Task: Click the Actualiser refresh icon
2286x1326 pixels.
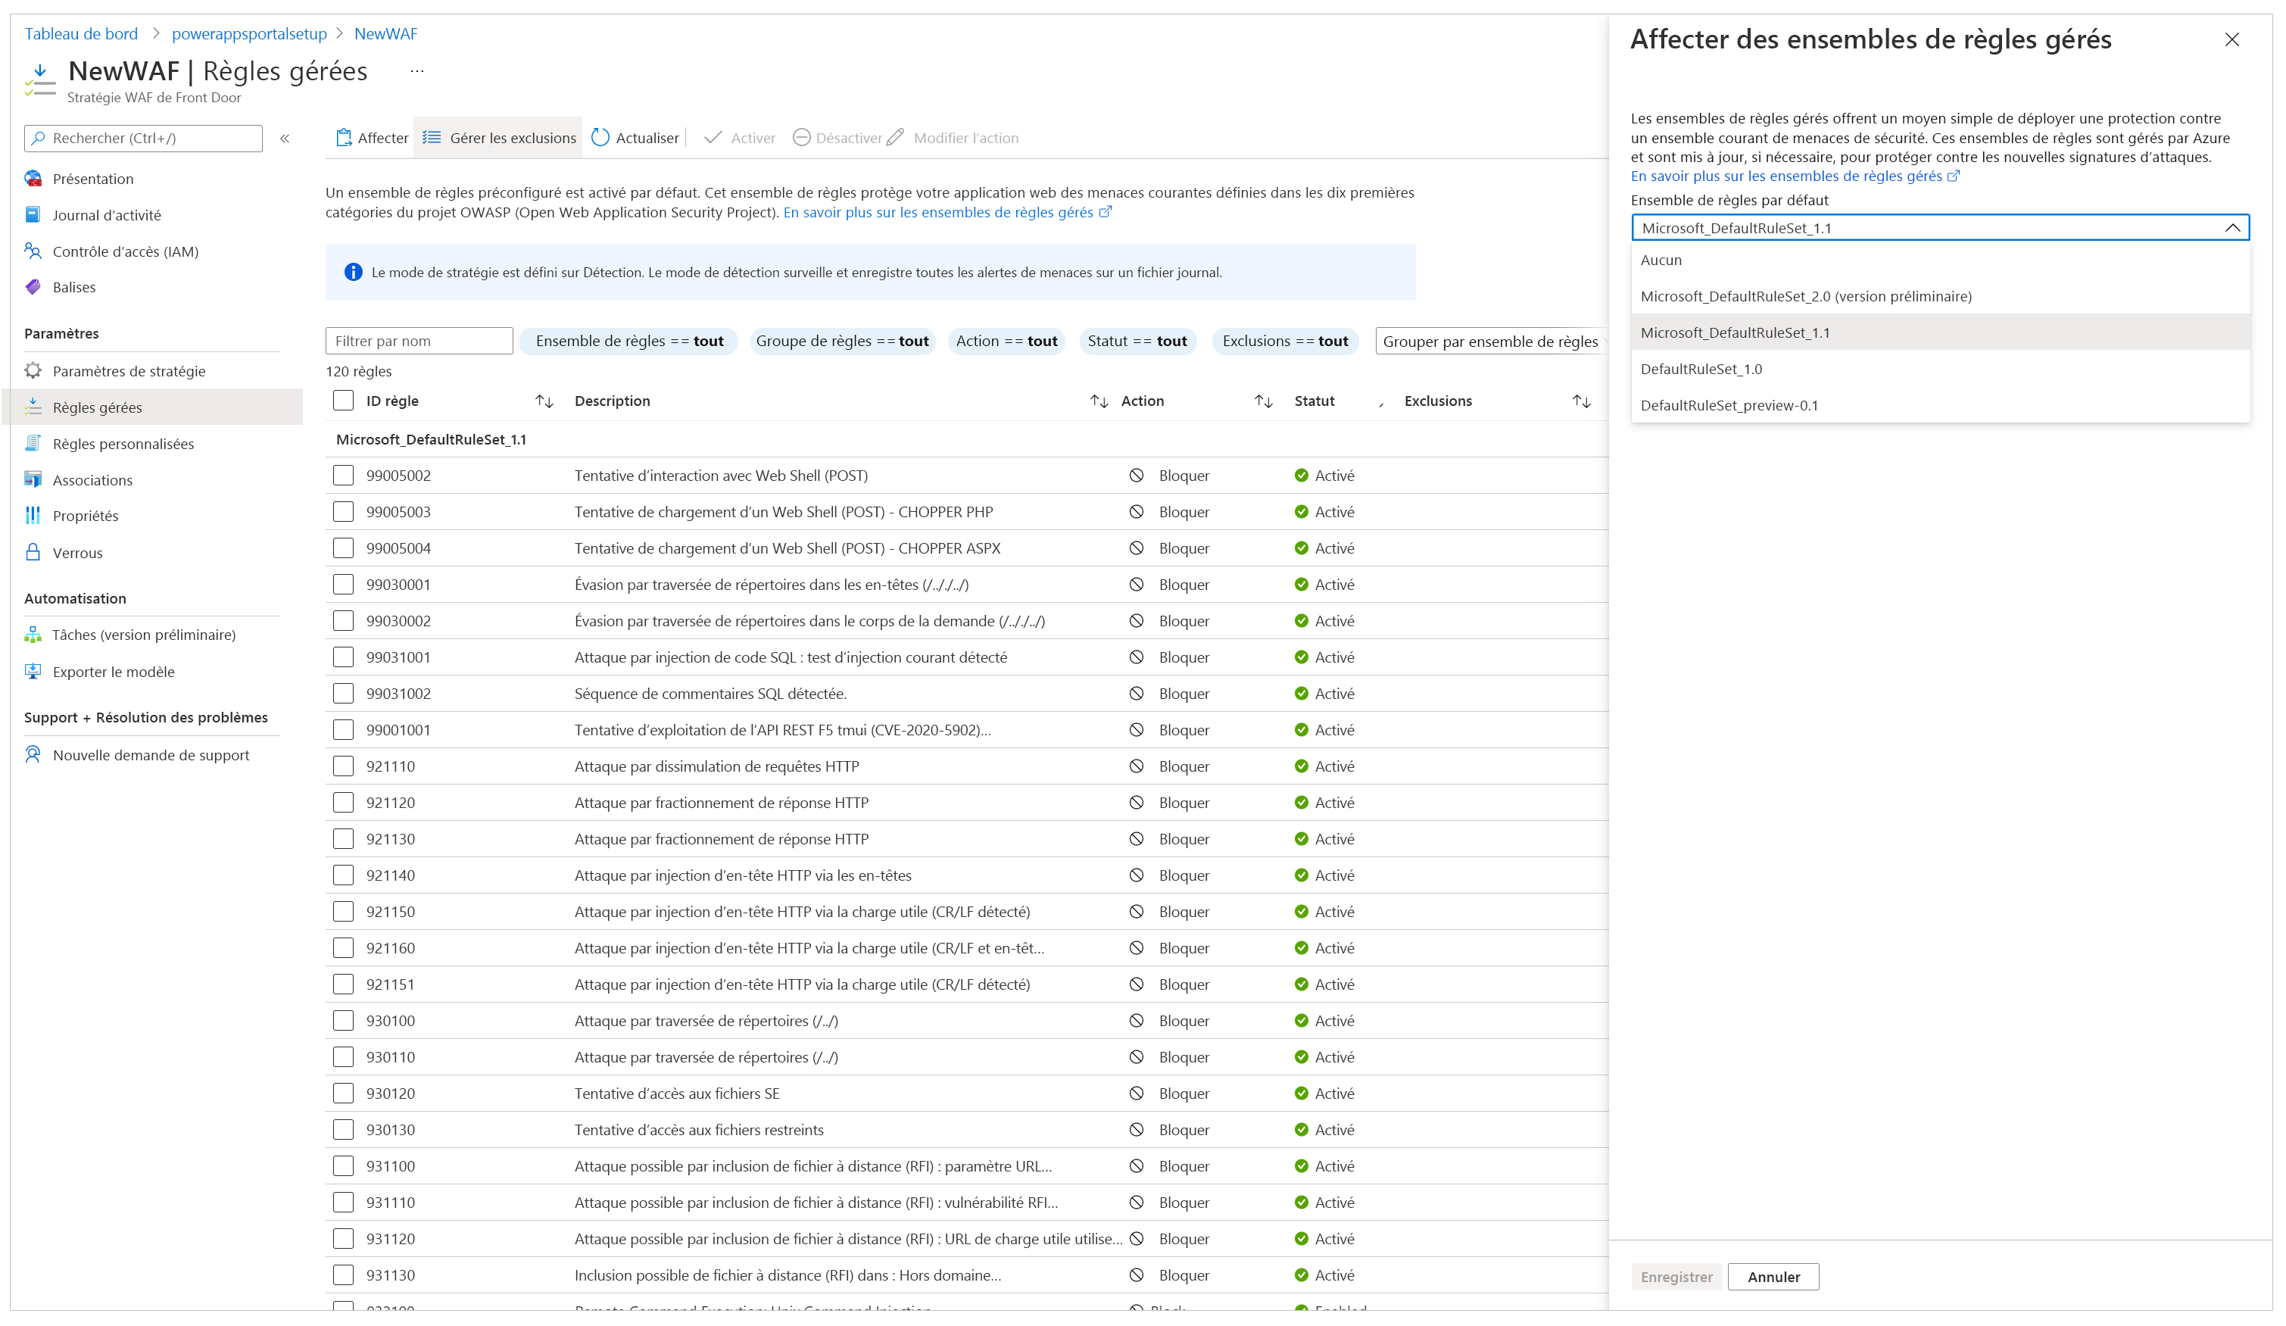Action: [600, 138]
